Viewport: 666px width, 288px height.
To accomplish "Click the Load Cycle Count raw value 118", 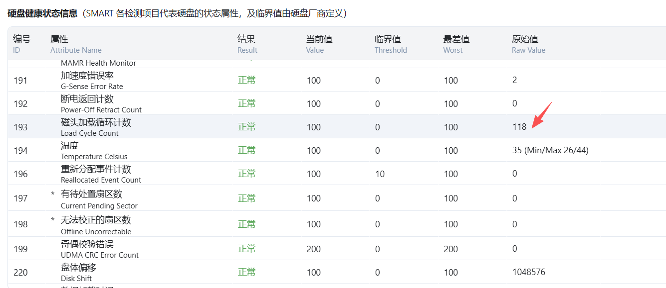I will (x=519, y=127).
